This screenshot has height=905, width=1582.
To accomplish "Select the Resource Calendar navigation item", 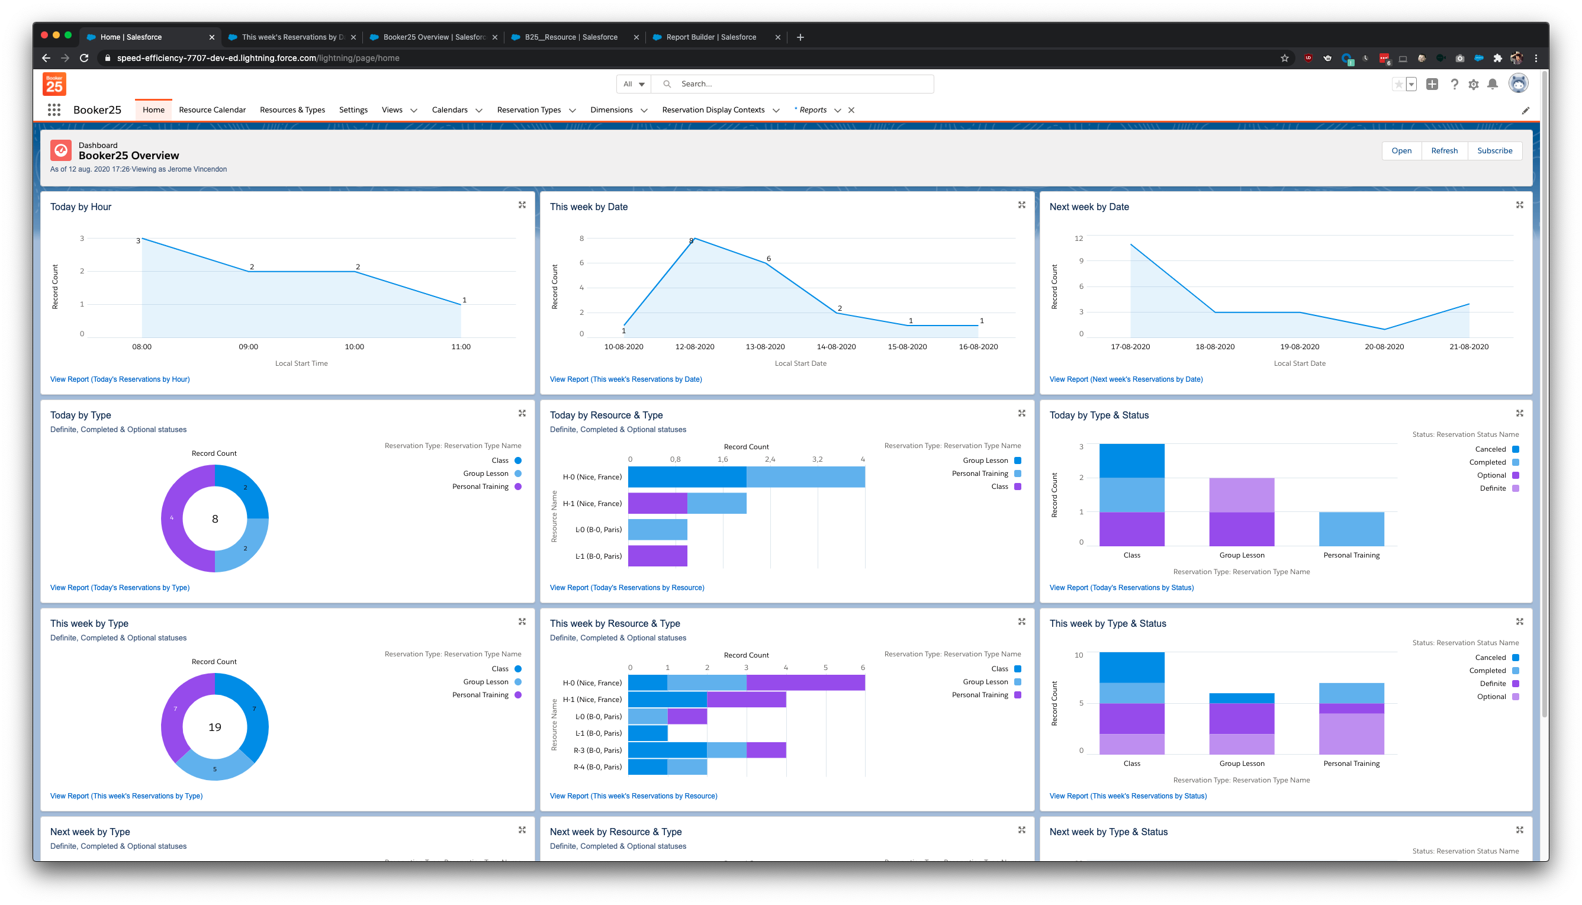I will tap(212, 109).
